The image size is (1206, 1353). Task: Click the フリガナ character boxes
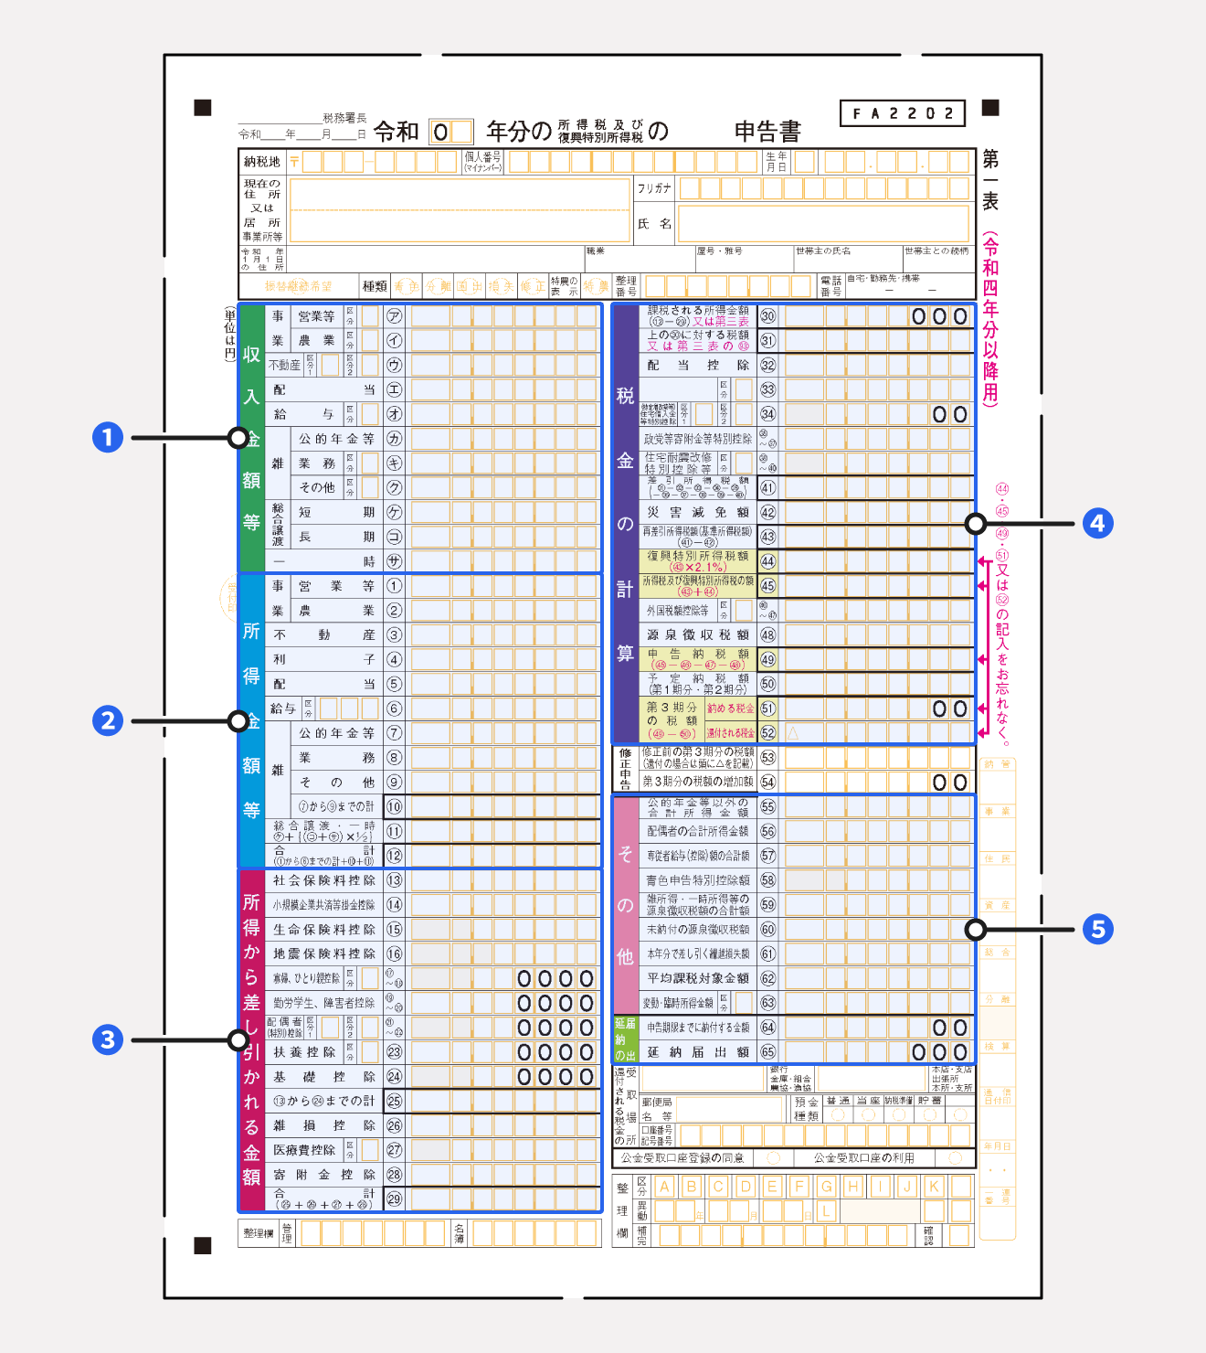[x=824, y=188]
